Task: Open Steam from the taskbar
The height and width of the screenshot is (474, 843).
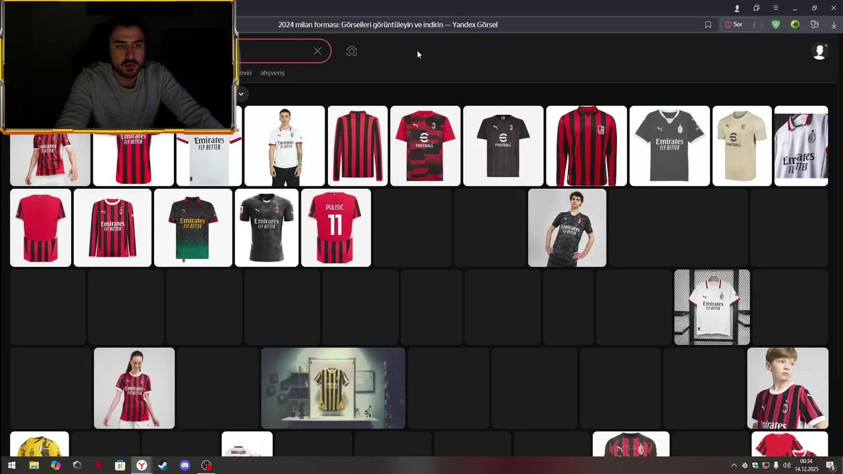Action: pyautogui.click(x=163, y=465)
